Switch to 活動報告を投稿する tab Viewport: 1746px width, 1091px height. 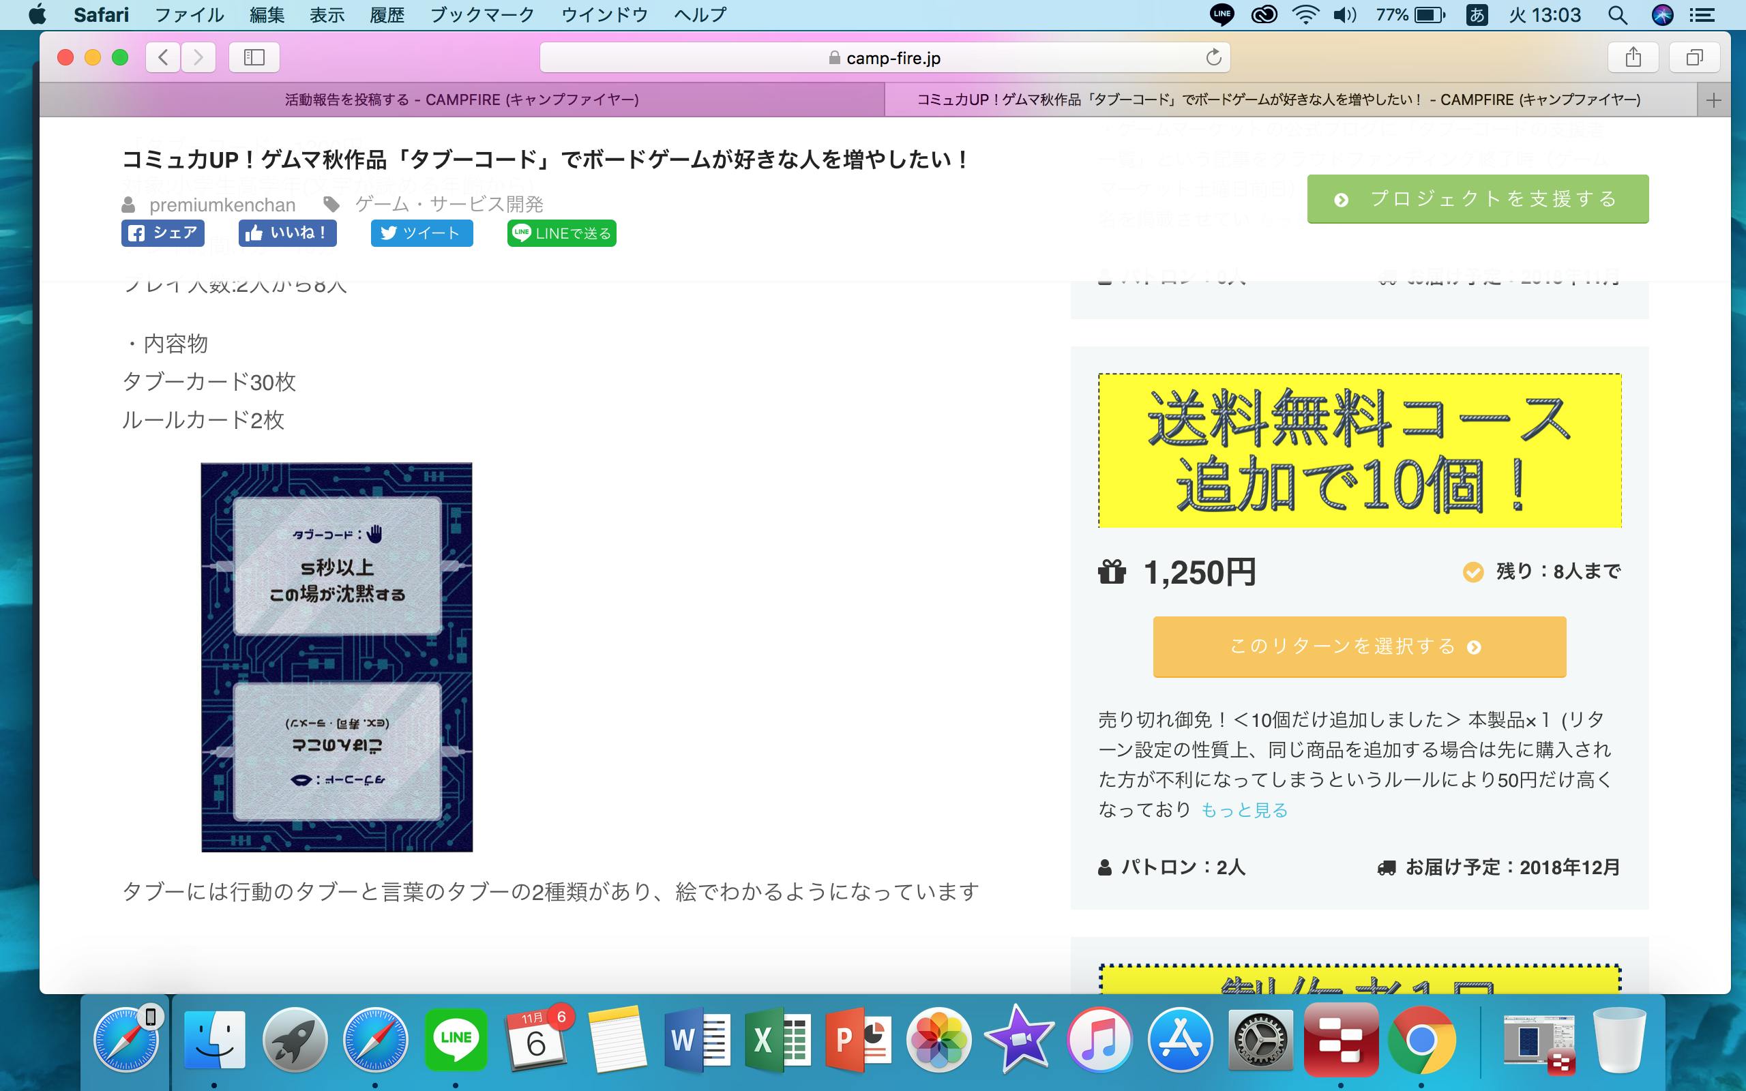[x=462, y=100]
